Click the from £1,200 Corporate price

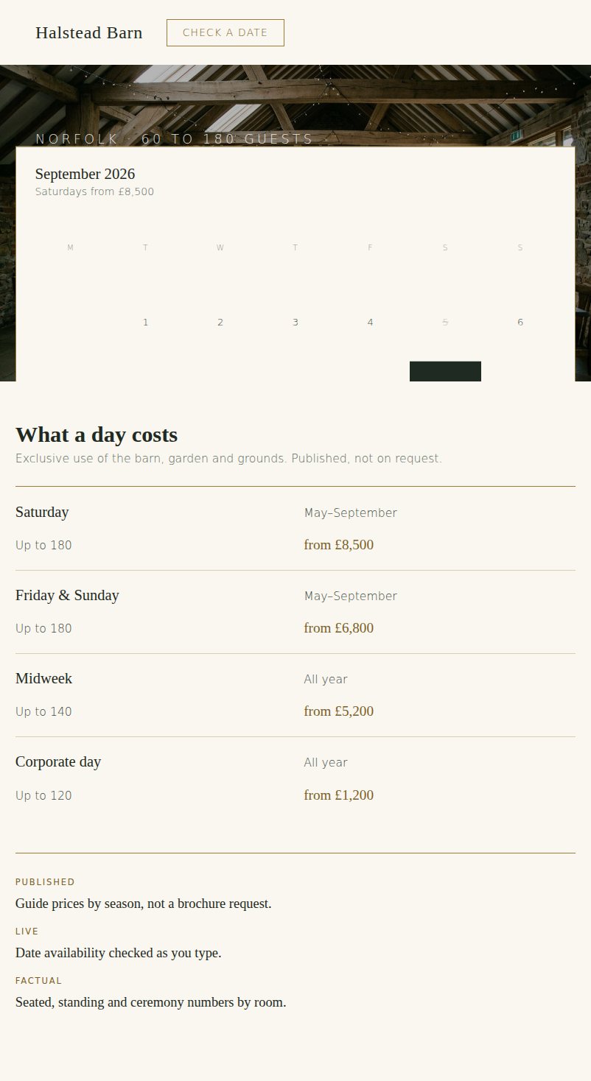pyautogui.click(x=339, y=795)
